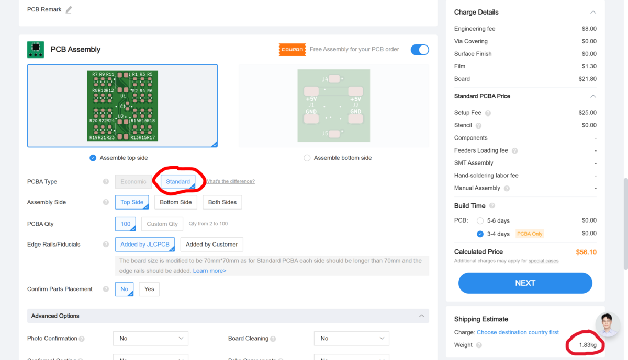Click the Board $21.80 amount
The width and height of the screenshot is (628, 360).
click(x=588, y=79)
